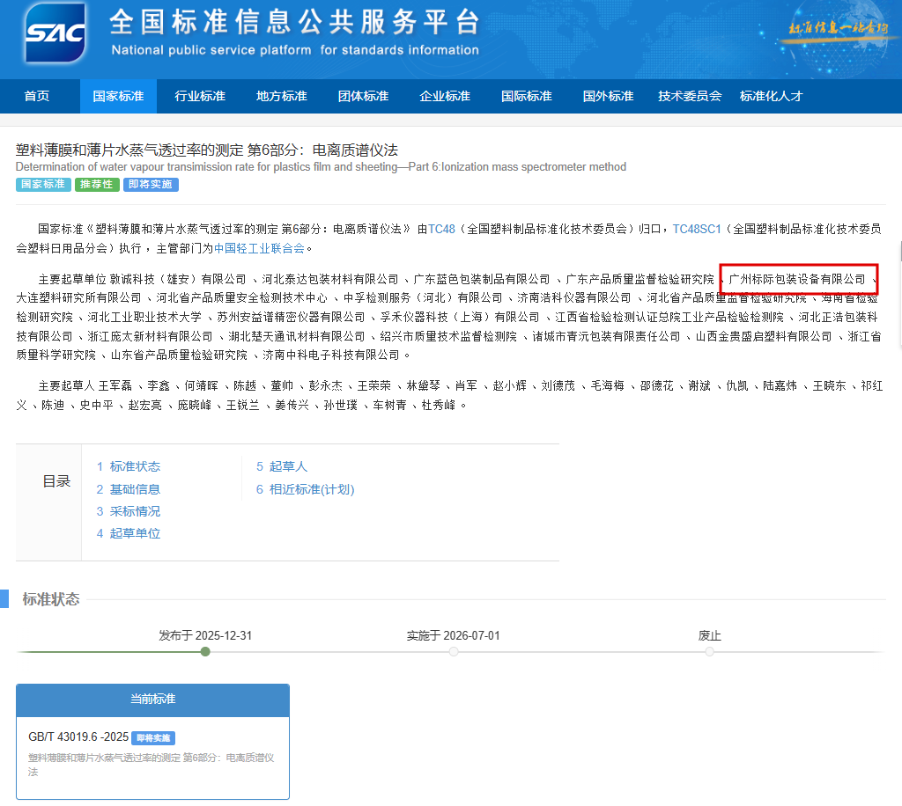Click the 发布于 2025-12-31 timeline dot

click(x=205, y=652)
